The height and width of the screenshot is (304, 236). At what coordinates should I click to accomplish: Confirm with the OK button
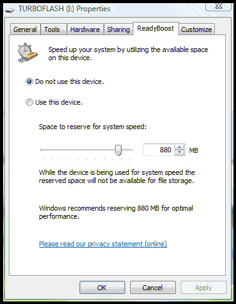coord(102,288)
